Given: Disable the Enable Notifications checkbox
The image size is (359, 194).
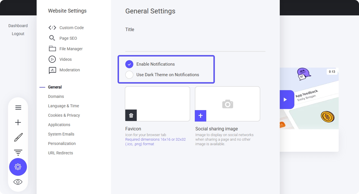Looking at the screenshot, I should [129, 64].
